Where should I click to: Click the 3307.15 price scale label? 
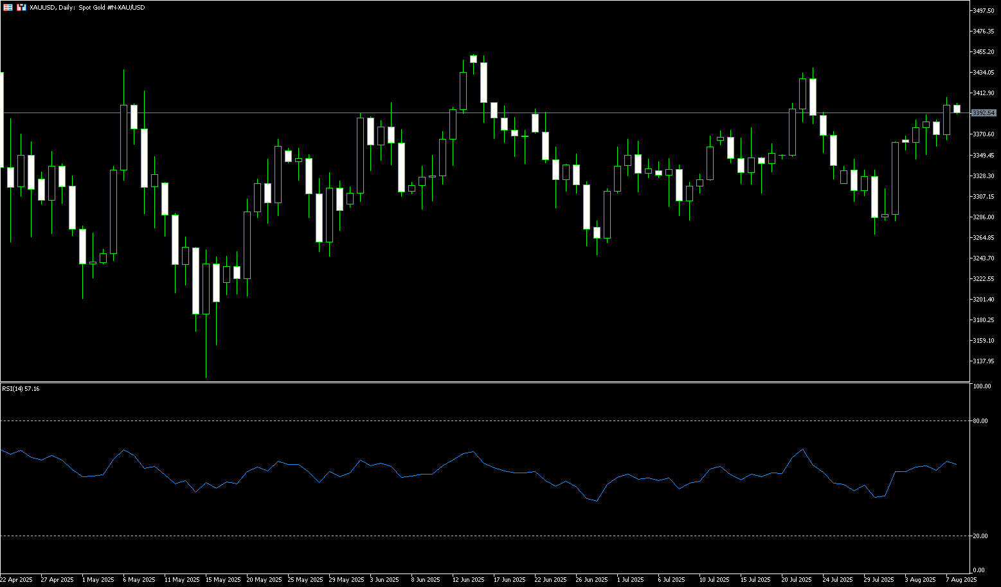tap(984, 197)
